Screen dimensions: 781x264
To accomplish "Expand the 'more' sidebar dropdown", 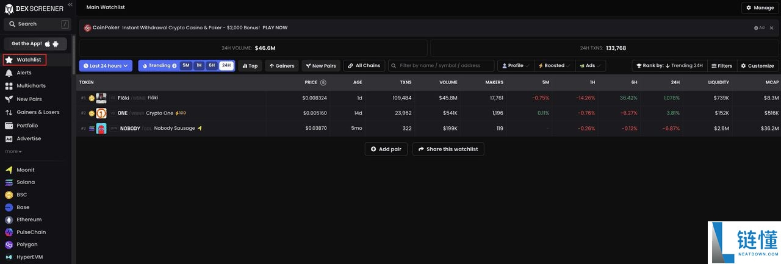I will click(13, 151).
